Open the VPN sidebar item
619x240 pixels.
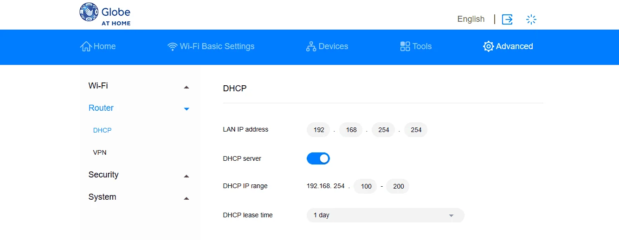(100, 152)
